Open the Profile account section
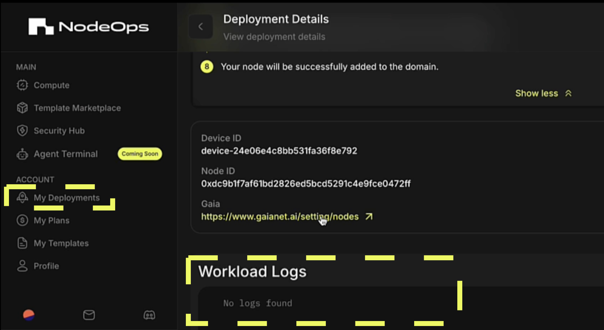Viewport: 604px width, 330px height. pyautogui.click(x=46, y=266)
